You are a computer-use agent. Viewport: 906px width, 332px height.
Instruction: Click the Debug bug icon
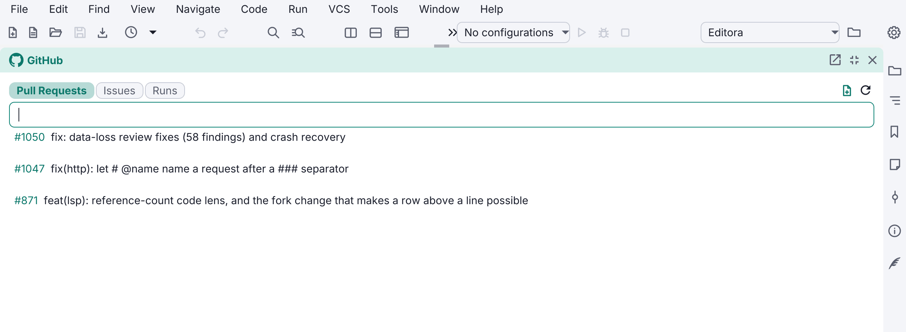coord(604,33)
